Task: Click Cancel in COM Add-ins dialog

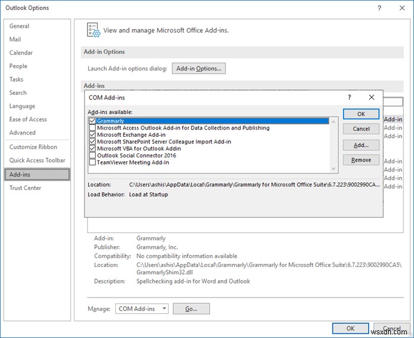Action: [x=361, y=129]
